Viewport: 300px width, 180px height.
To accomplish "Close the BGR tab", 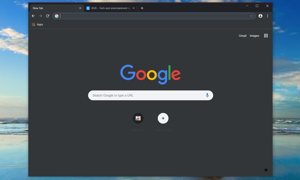I will 133,8.
